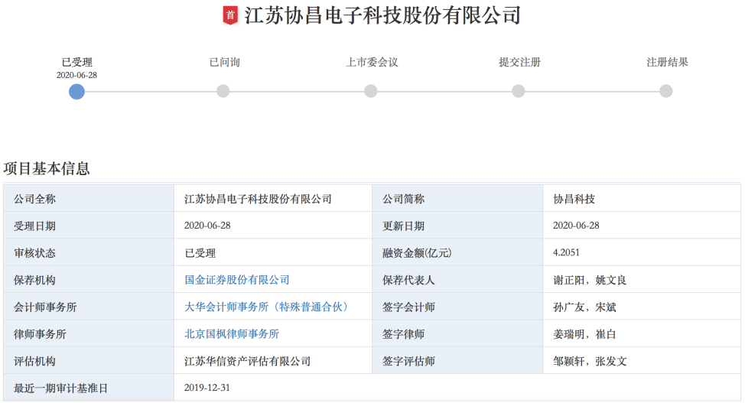Click the signing lawyers 姜瑞明，崔白
This screenshot has width=745, height=403.
coord(584,334)
